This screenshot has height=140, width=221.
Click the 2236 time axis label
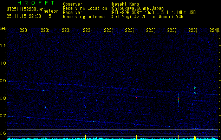129,30
